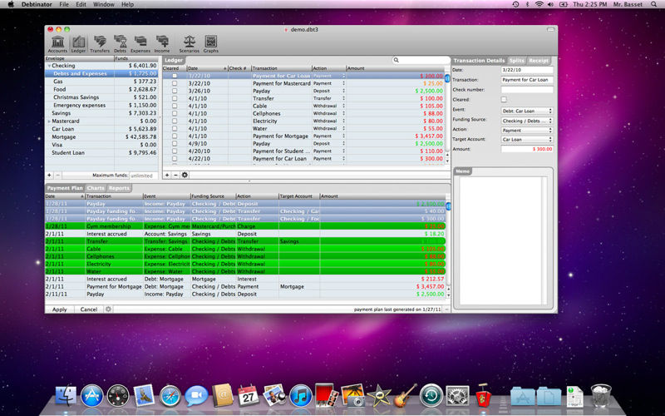This screenshot has width=665, height=416.
Task: Toggle toolbar pill button in title bar
Action: pyautogui.click(x=550, y=30)
